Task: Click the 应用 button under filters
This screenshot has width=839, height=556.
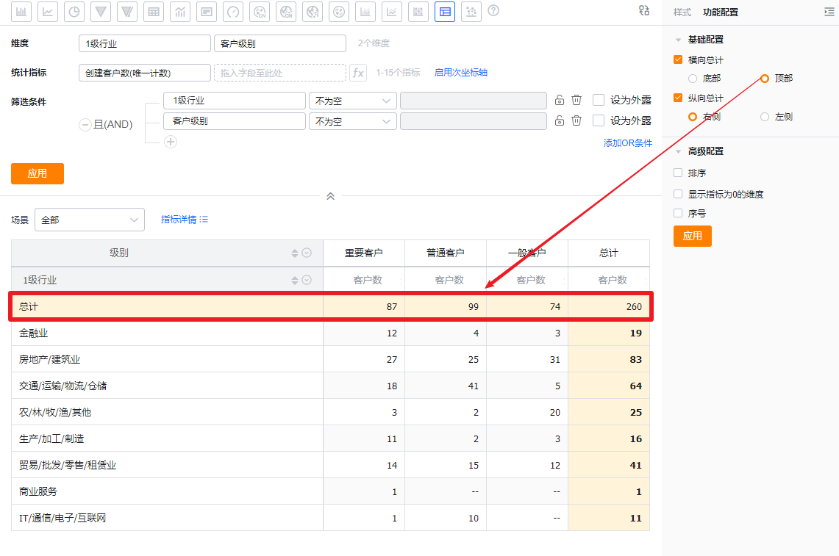Action: [38, 173]
